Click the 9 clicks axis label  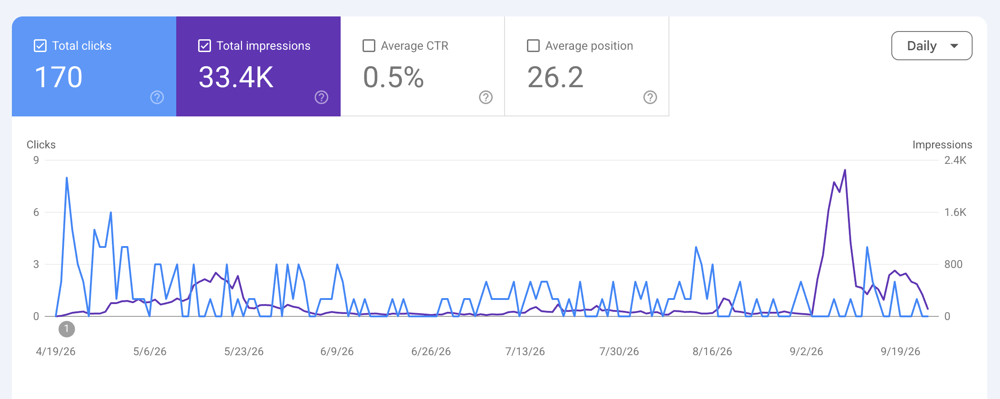click(36, 160)
